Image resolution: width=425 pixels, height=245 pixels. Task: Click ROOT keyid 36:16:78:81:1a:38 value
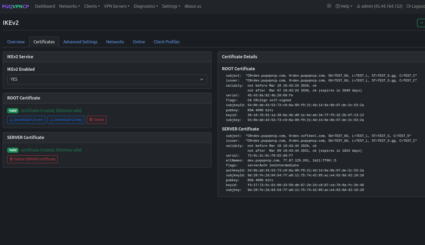coord(306,115)
